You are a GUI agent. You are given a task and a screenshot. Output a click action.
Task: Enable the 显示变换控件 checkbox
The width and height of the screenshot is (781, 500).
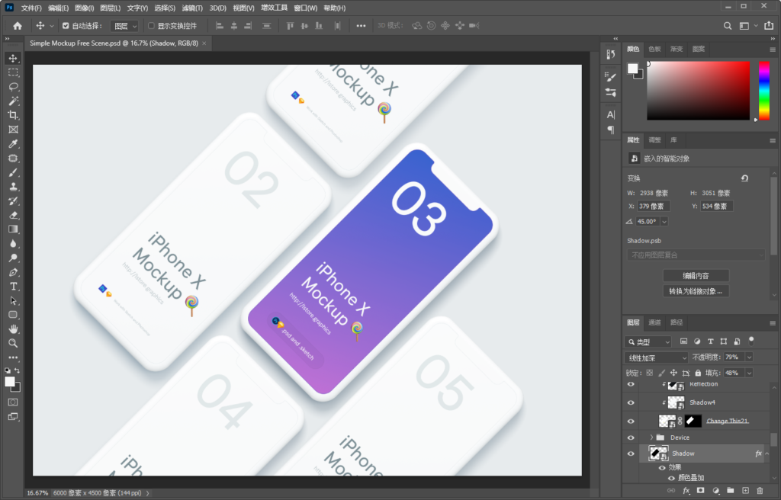click(x=152, y=26)
